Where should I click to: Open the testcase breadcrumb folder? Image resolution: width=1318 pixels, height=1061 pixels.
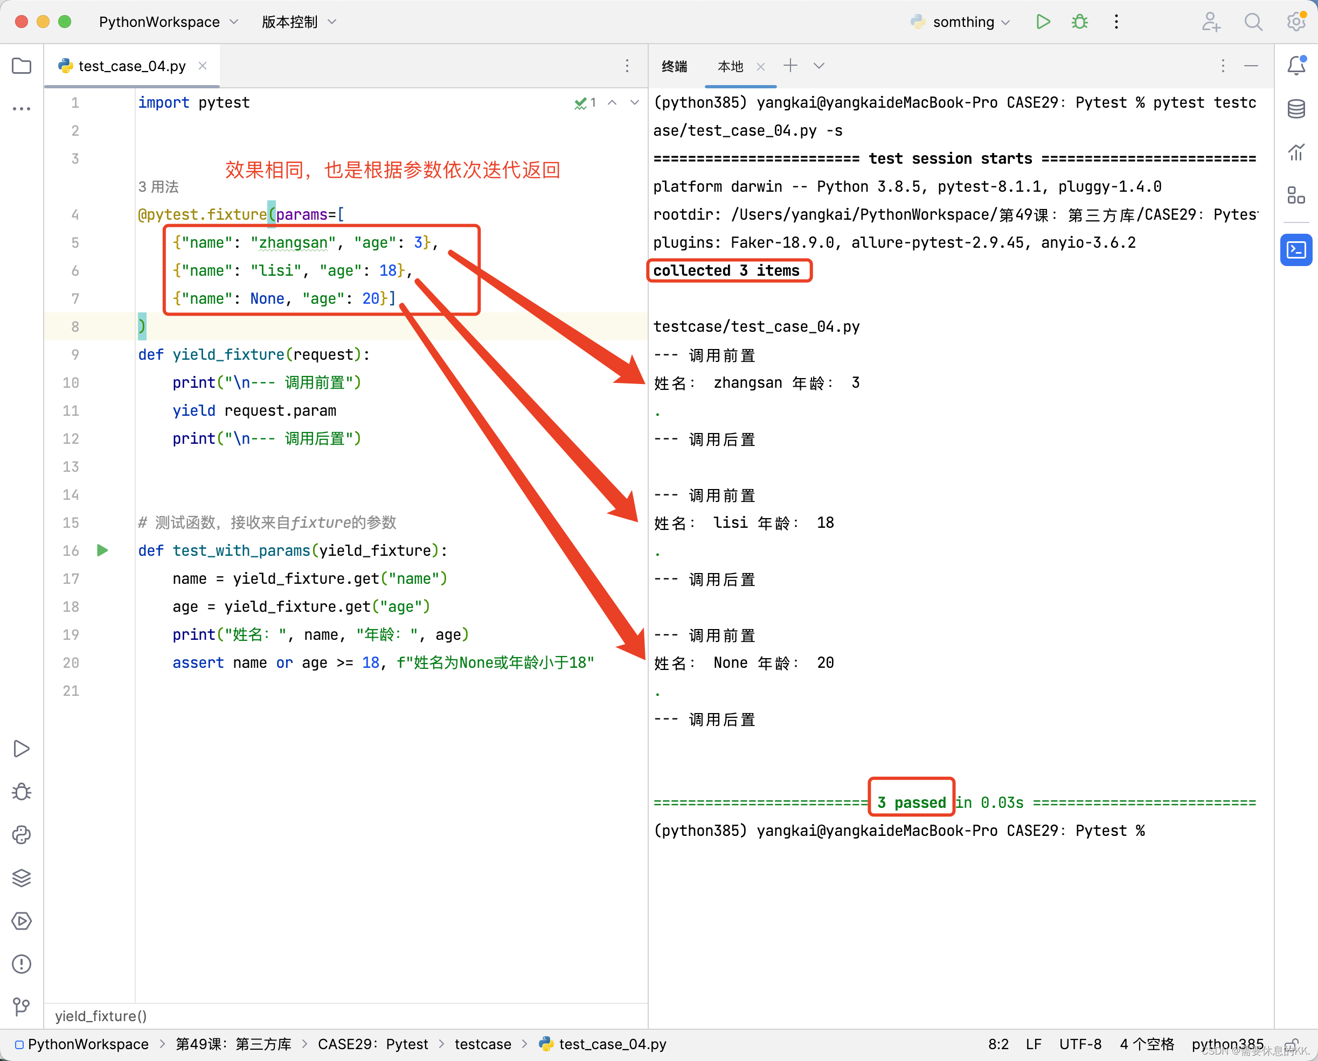pos(483,1044)
